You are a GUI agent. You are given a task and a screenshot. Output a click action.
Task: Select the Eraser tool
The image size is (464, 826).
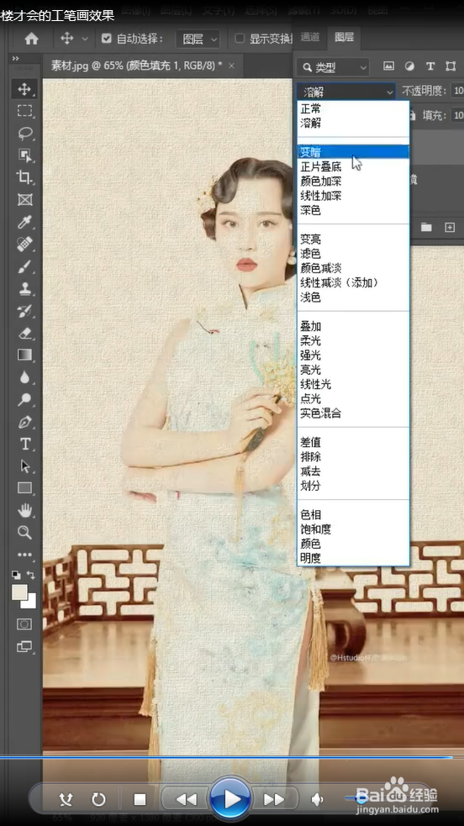tap(24, 333)
